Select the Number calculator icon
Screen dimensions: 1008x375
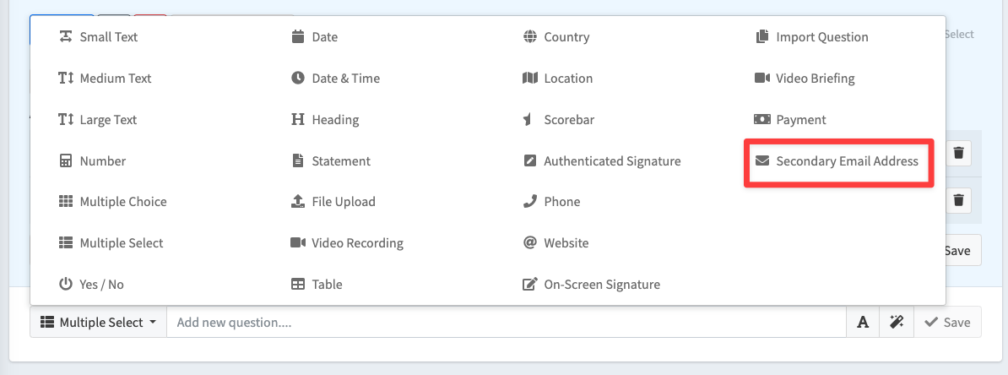[x=65, y=160]
